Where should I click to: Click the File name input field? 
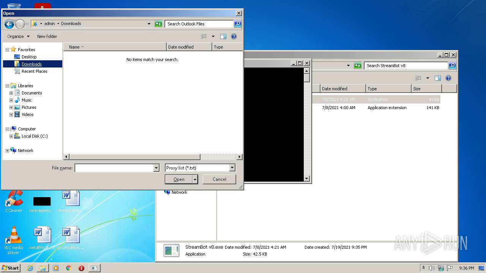(x=114, y=168)
